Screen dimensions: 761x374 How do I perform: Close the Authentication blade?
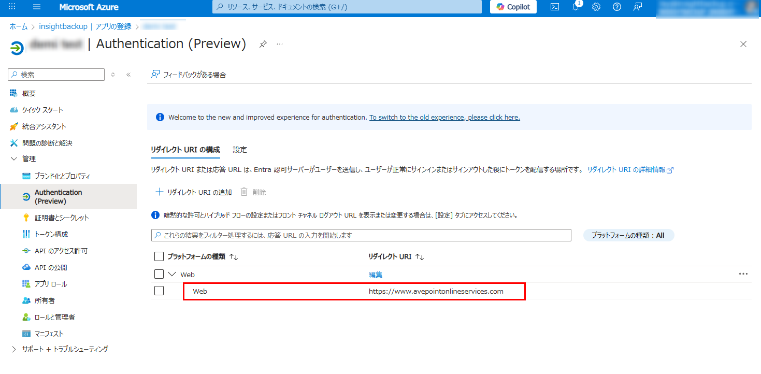pyautogui.click(x=743, y=44)
